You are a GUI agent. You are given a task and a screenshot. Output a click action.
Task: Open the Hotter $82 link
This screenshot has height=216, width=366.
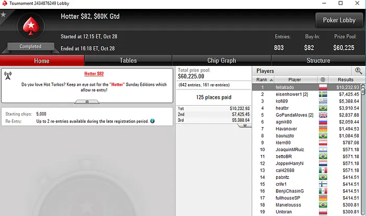(94, 74)
